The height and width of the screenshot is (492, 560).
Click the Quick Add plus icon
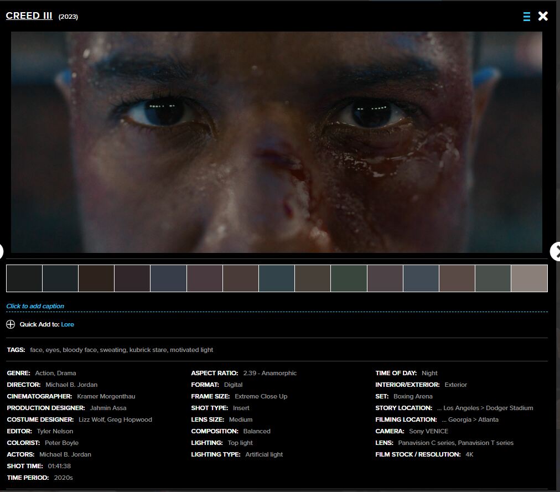coord(11,324)
